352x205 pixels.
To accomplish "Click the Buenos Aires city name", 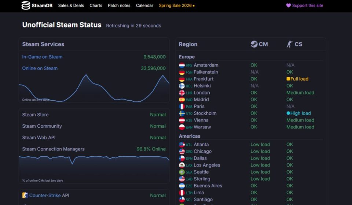I will pyautogui.click(x=208, y=186).
